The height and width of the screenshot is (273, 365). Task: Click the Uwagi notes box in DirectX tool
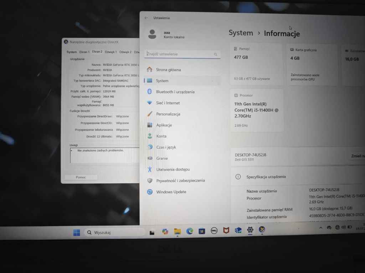pos(104,155)
